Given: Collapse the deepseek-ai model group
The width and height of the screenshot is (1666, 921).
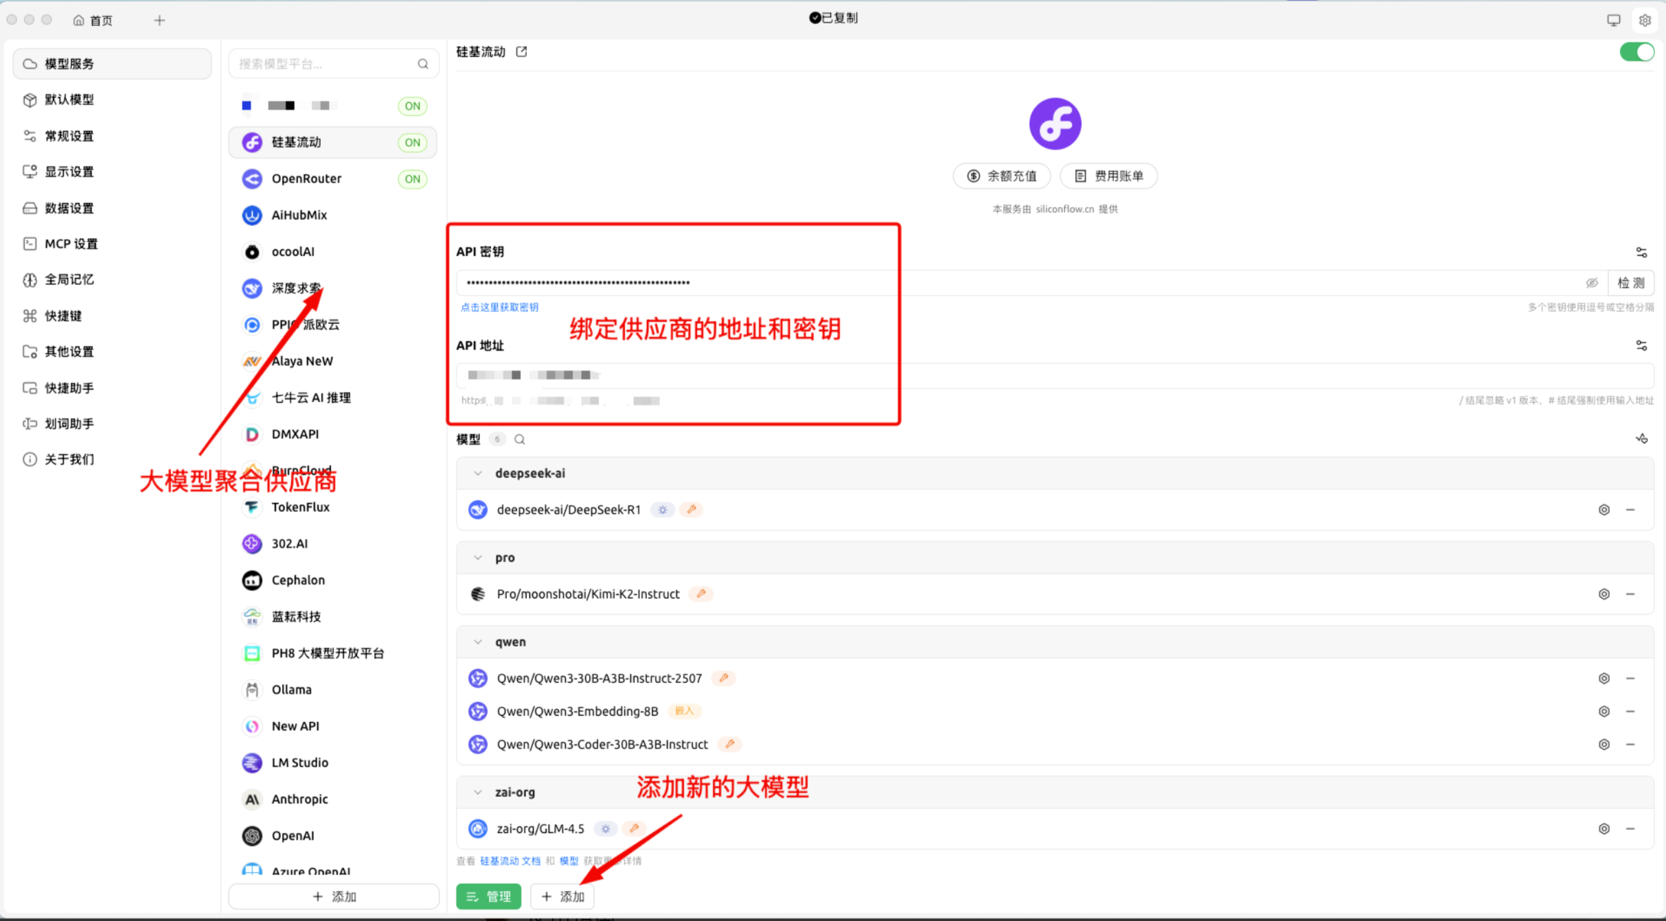Looking at the screenshot, I should tap(478, 474).
